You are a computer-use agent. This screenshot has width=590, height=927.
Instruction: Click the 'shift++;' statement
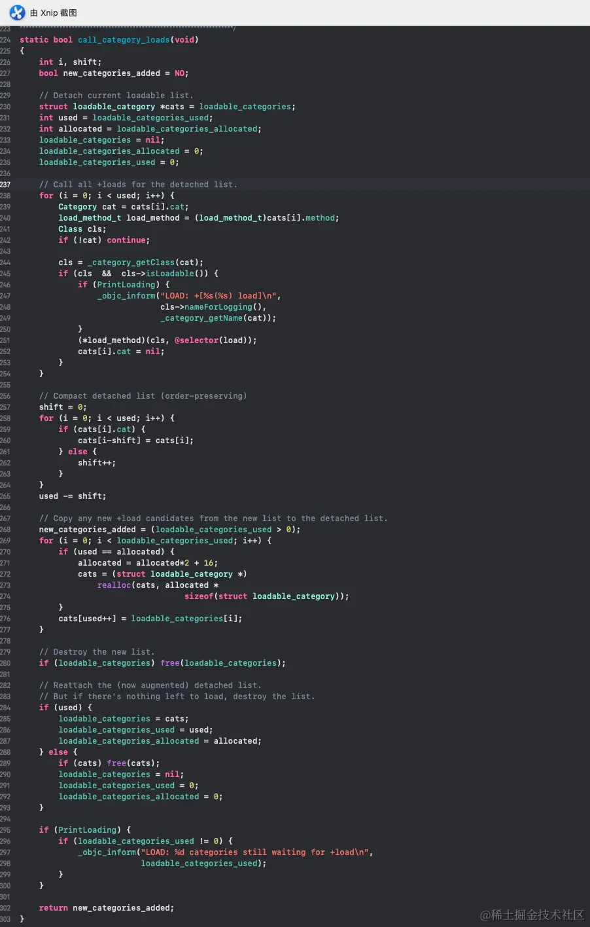pos(97,463)
